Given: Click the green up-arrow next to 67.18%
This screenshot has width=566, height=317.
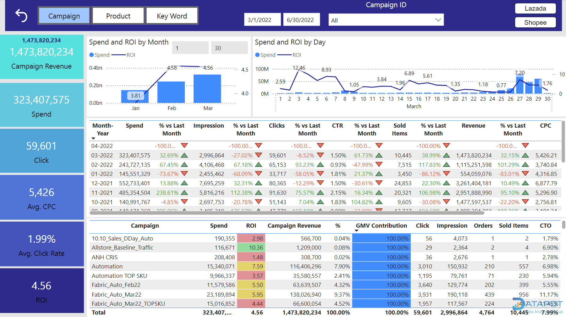Looking at the screenshot, I should (259, 164).
